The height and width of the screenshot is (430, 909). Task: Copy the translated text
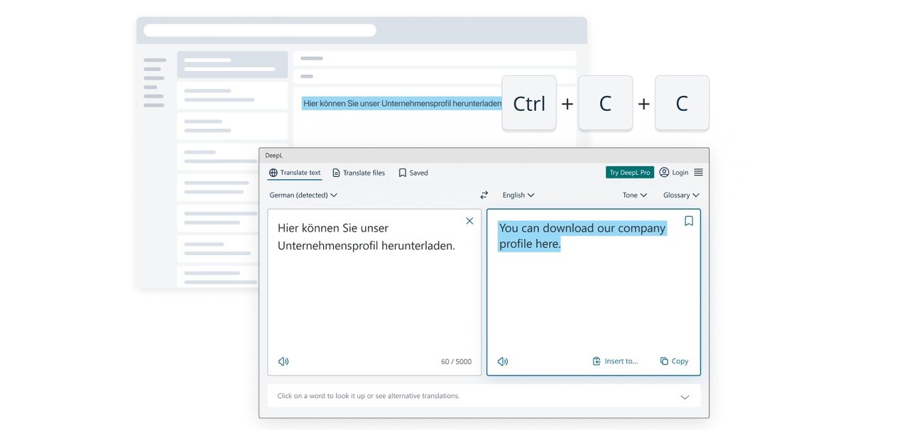[674, 361]
